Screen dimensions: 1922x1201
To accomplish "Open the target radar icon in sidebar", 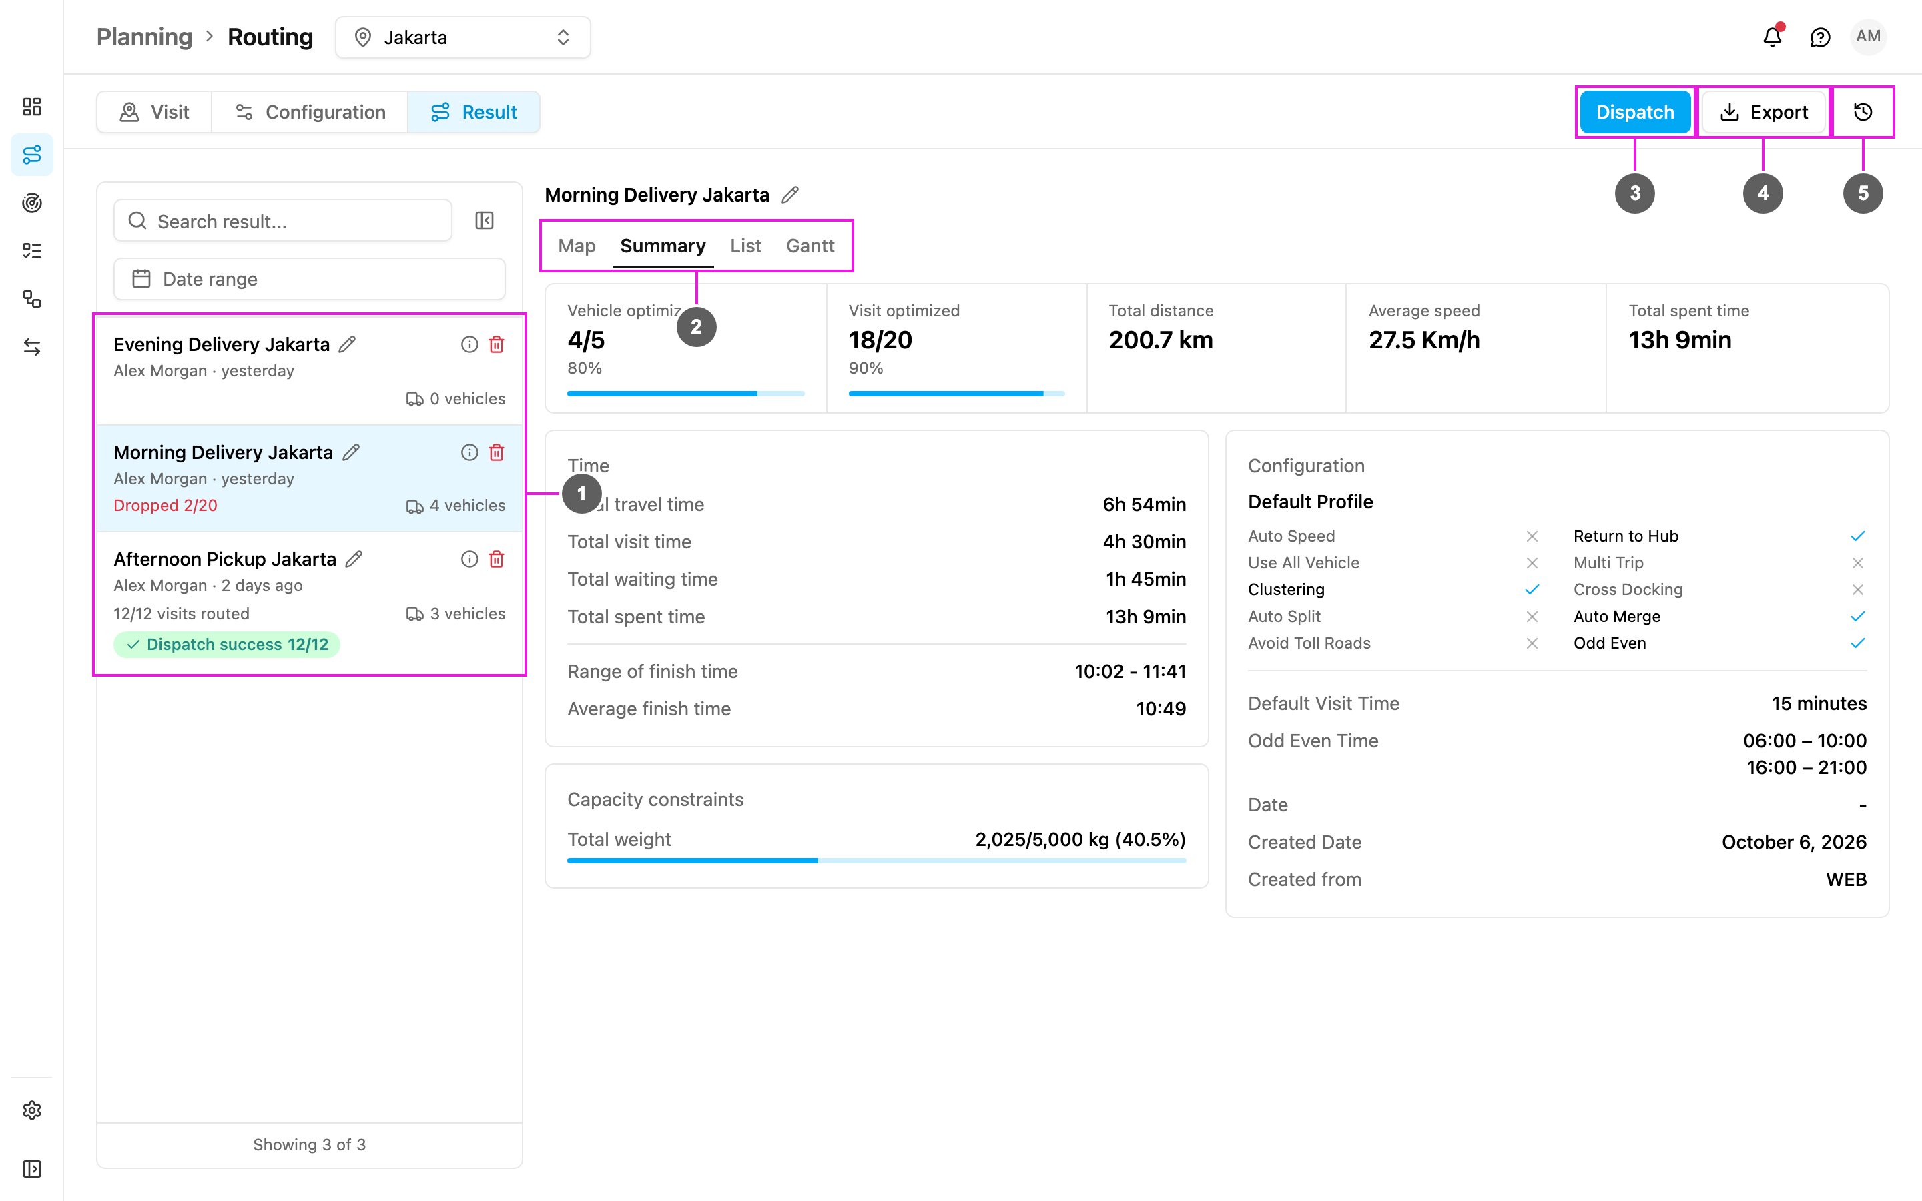I will coord(32,203).
